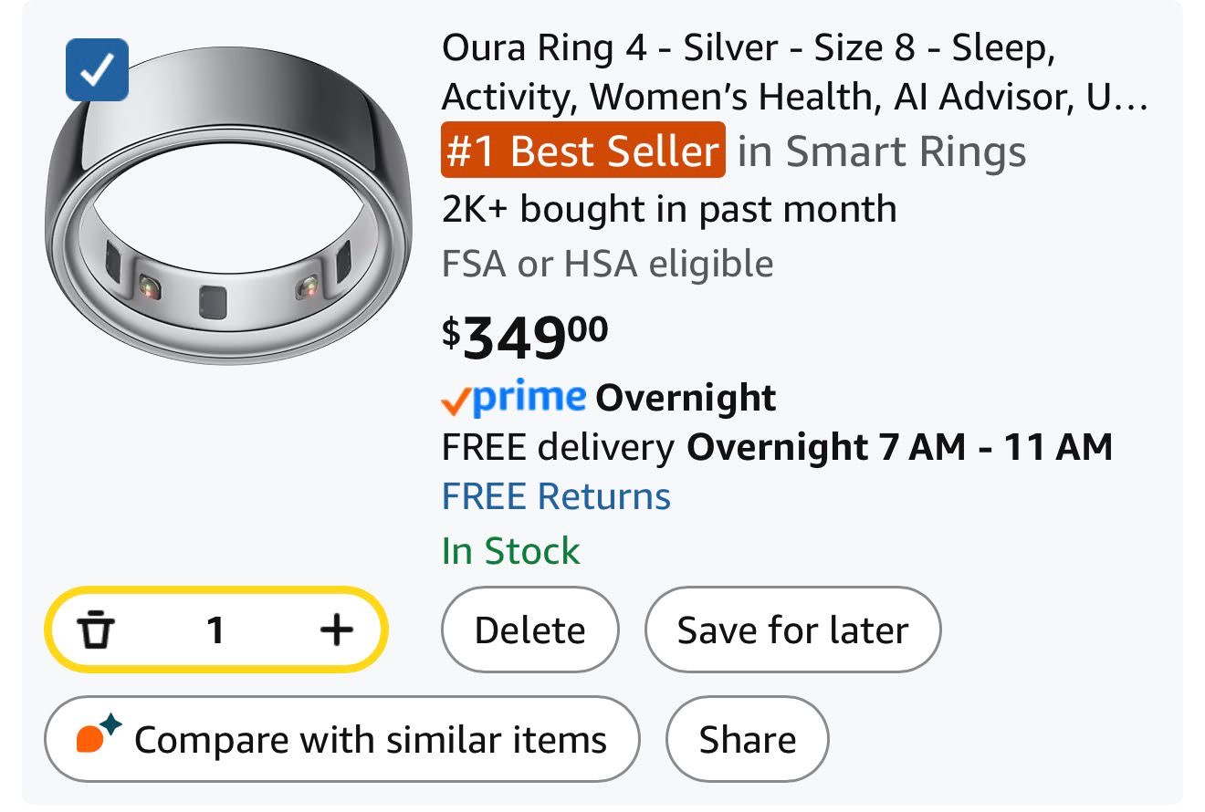The height and width of the screenshot is (812, 1205).
Task: Click the orange Prime checkmark icon
Action: tap(456, 401)
